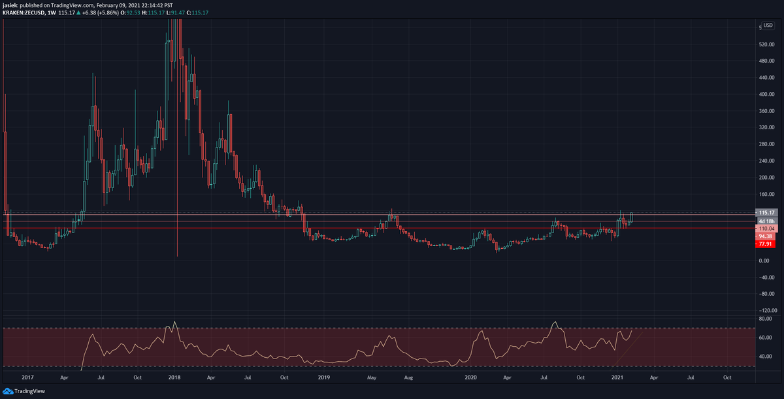
Task: Click the 320.00 price axis tick
Action: pos(766,128)
